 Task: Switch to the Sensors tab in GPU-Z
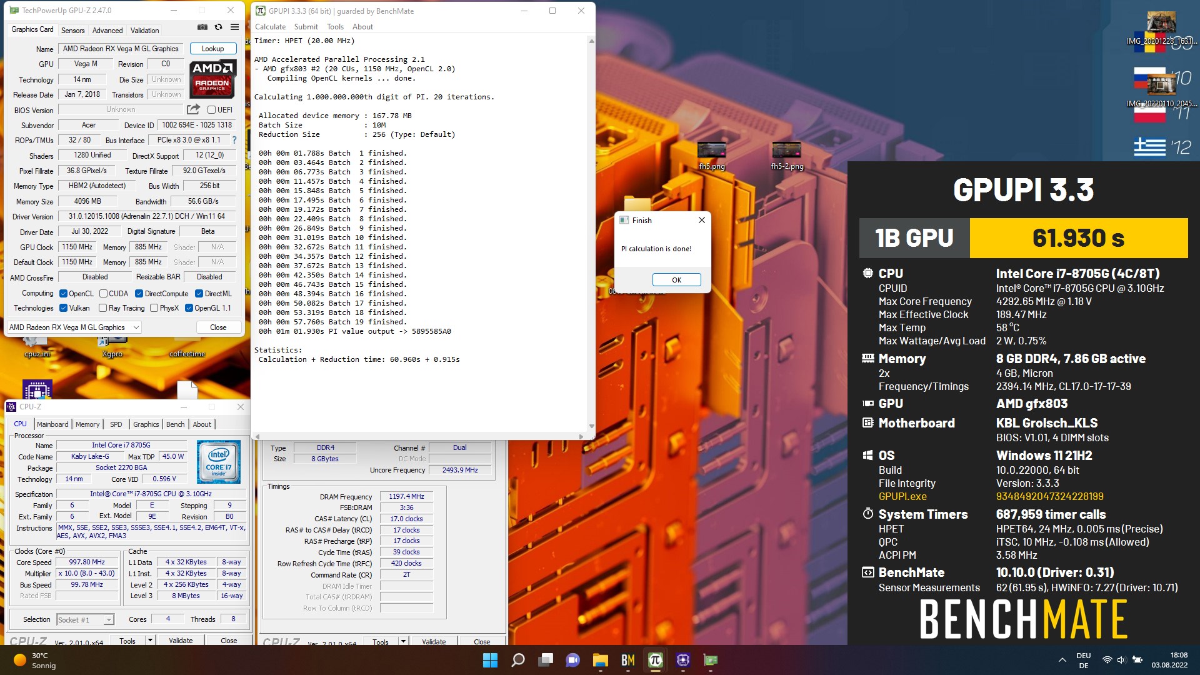pyautogui.click(x=72, y=31)
